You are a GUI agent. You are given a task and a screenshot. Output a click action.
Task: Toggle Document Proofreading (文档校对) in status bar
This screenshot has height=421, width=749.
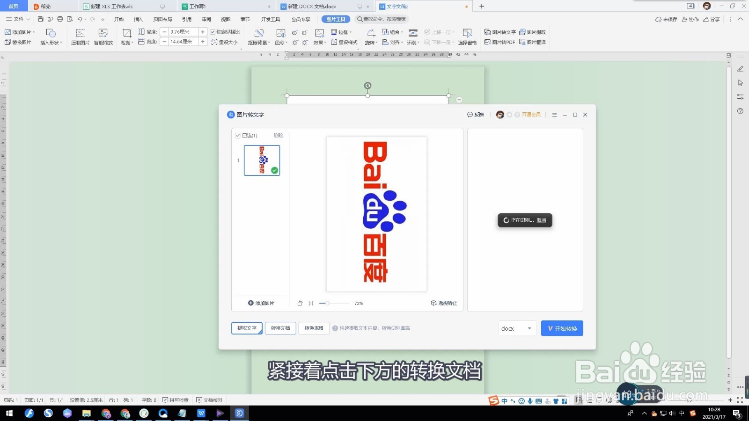pos(199,400)
